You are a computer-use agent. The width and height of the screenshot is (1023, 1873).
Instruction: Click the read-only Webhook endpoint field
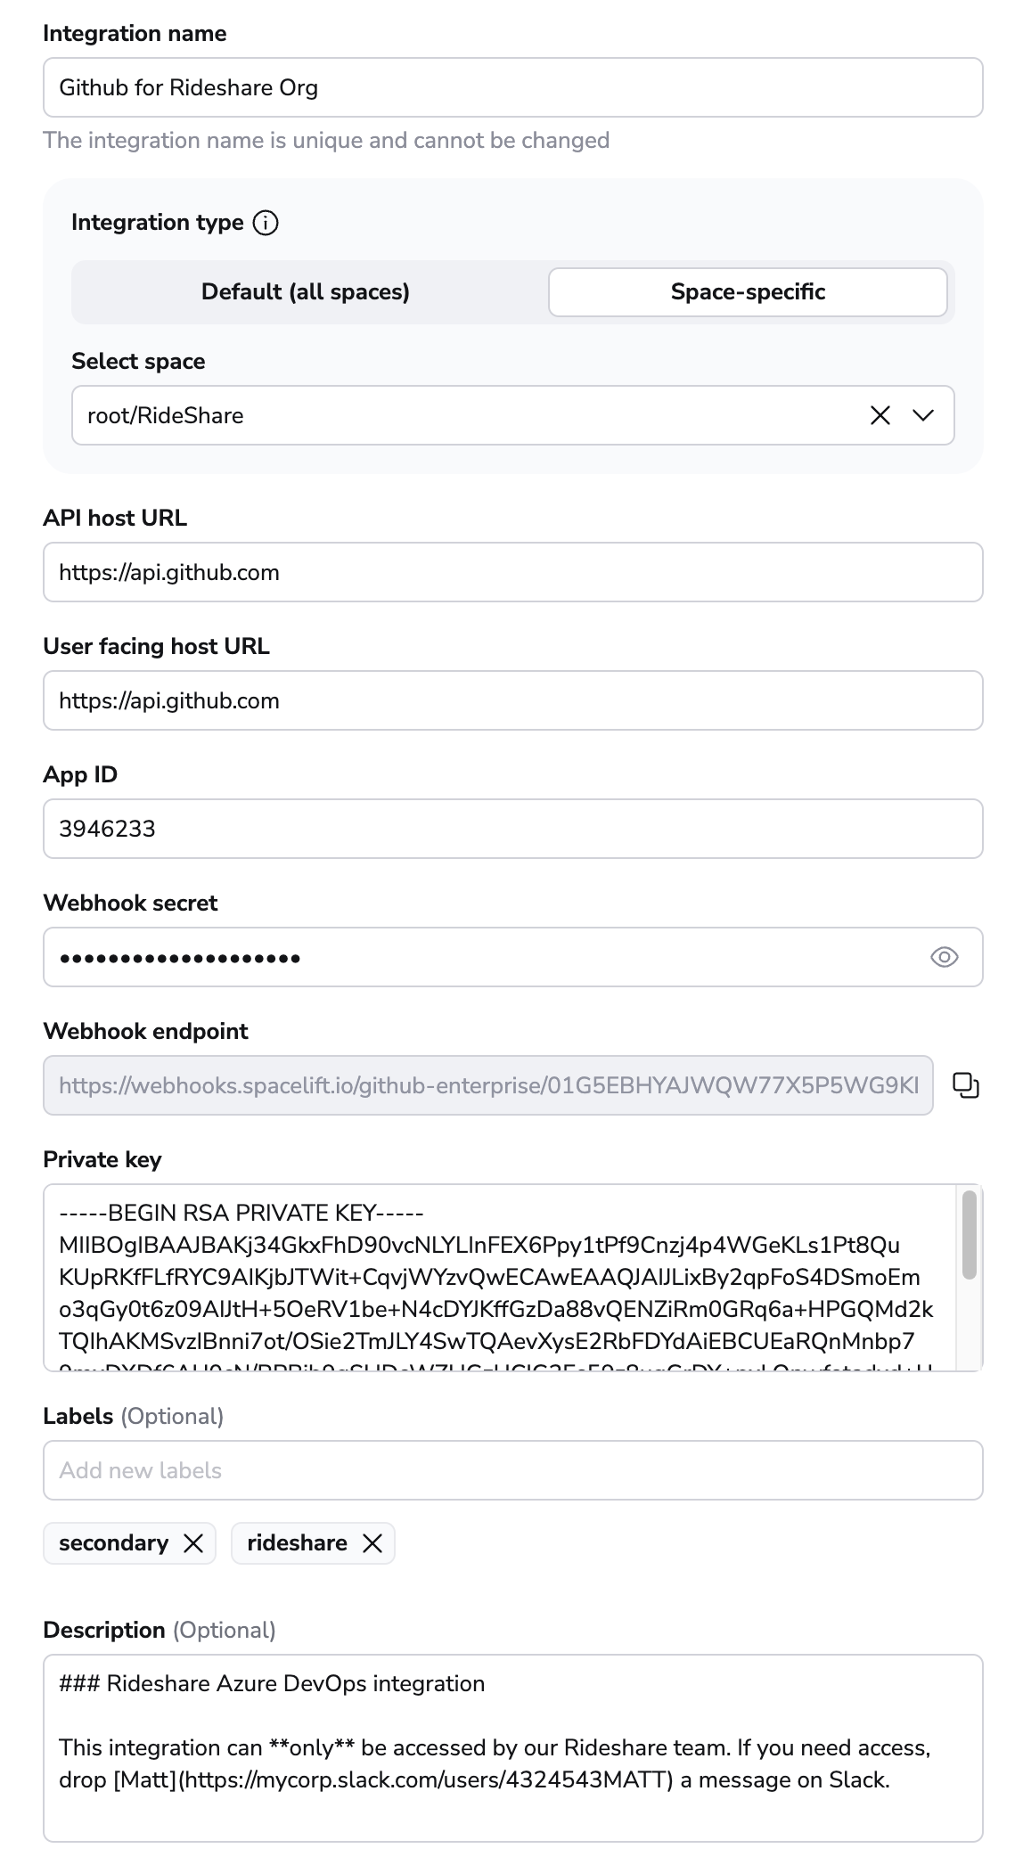pyautogui.click(x=487, y=1085)
